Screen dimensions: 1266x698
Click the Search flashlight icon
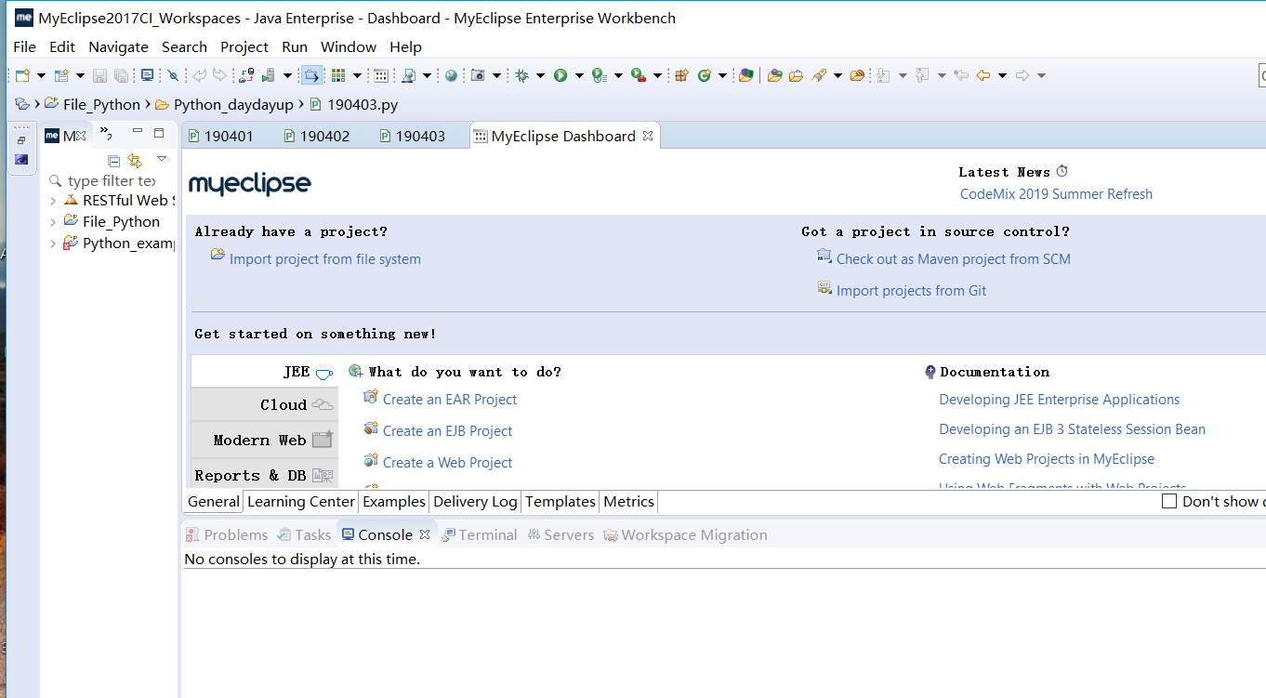[x=819, y=75]
